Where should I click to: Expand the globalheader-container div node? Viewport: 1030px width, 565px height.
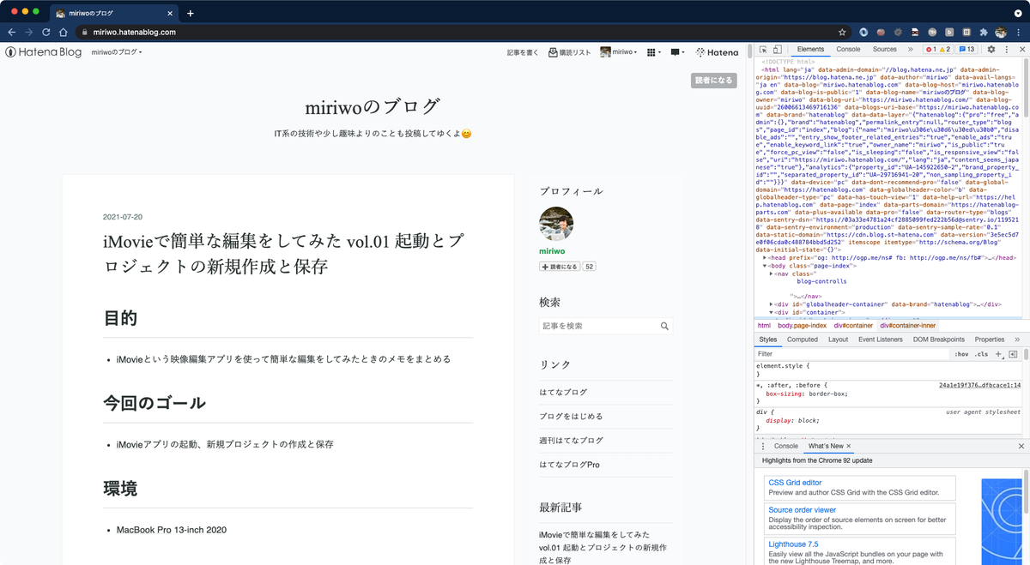[x=771, y=304]
